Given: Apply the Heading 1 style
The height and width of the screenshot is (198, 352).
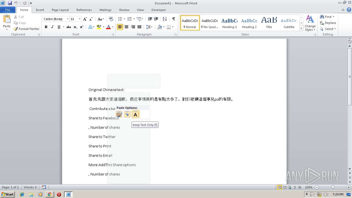Looking at the screenshot, I should tap(229, 23).
